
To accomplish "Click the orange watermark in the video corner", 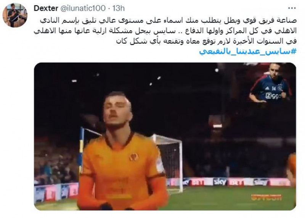I will point(266,197).
